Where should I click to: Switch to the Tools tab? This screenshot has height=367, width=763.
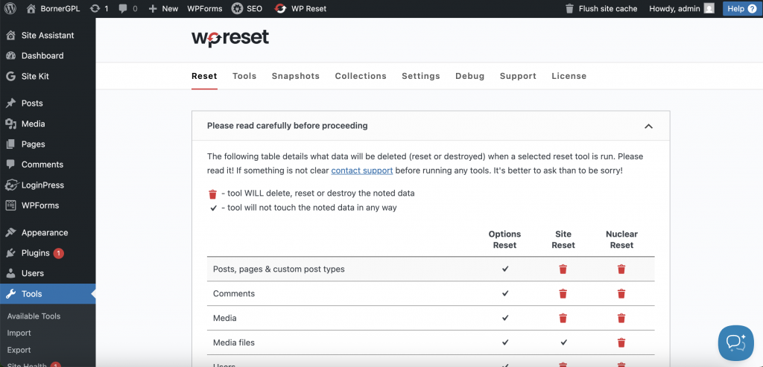point(244,76)
